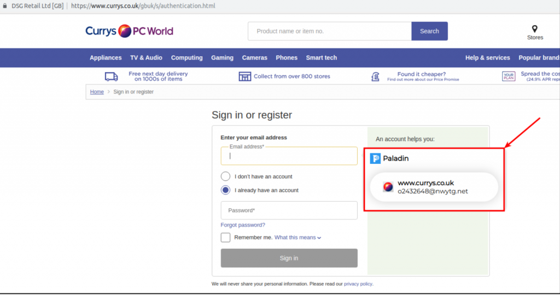Click the grey Sign in button

tap(289, 258)
